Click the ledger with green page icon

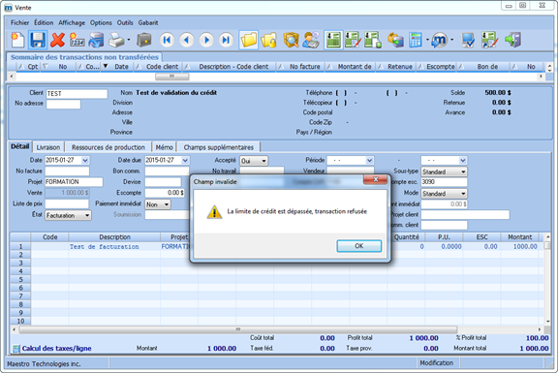(373, 40)
